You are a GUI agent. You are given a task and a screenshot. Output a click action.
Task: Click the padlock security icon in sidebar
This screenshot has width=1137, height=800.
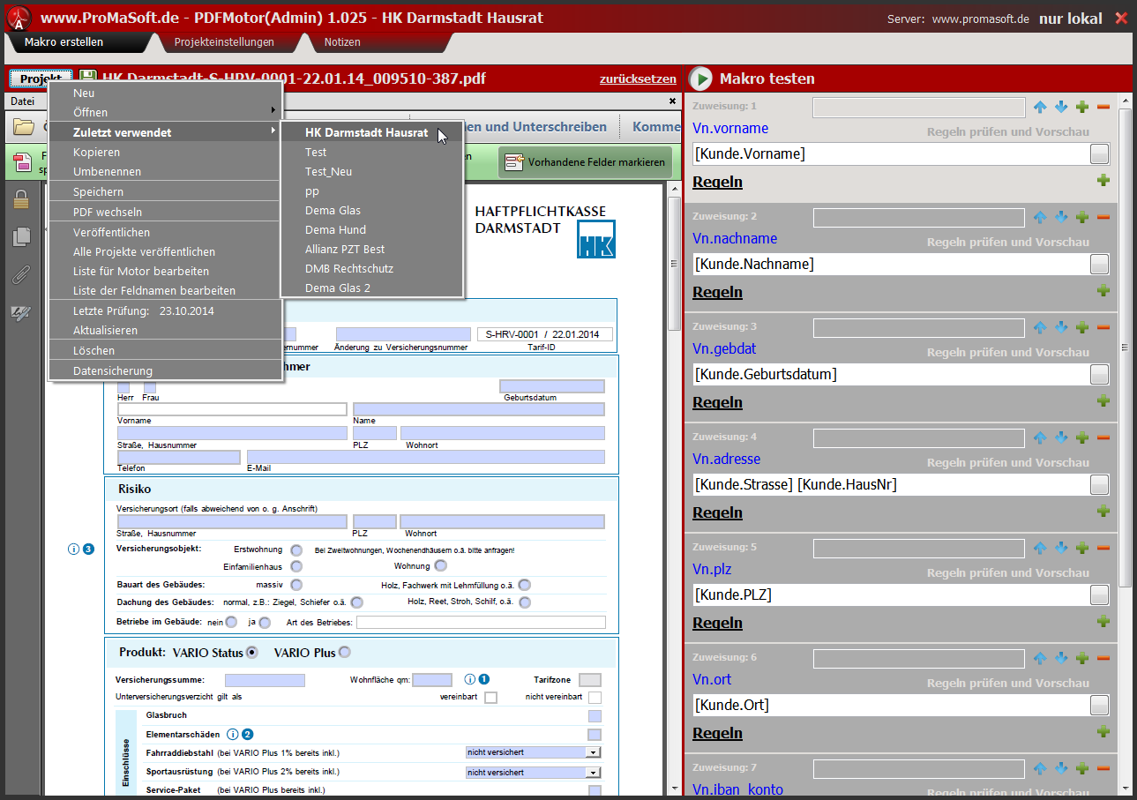(21, 199)
